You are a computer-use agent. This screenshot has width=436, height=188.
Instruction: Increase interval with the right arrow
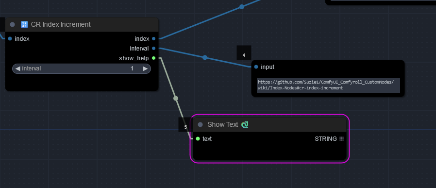145,68
